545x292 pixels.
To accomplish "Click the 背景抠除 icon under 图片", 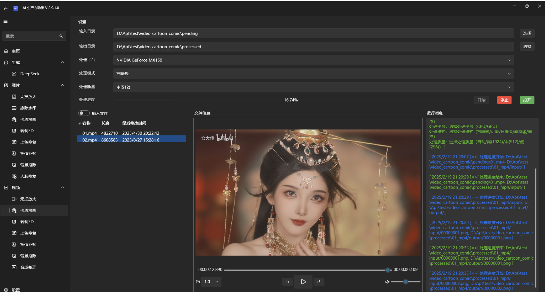I will [x=14, y=165].
